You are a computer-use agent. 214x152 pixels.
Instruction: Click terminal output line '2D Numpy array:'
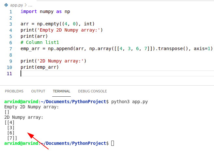click(x=24, y=117)
